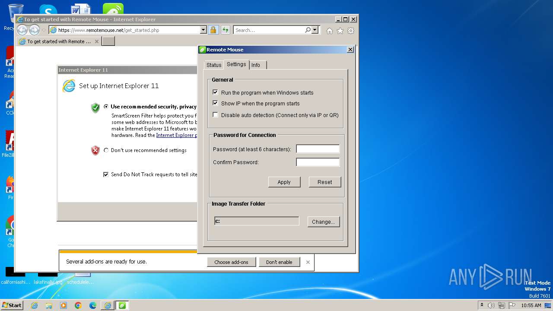Launch Windows Media Player from taskbar
This screenshot has width=553, height=311.
pos(64,305)
